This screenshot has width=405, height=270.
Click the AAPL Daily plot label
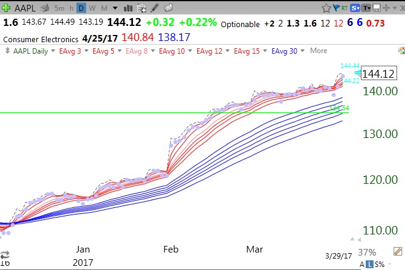tap(30, 51)
